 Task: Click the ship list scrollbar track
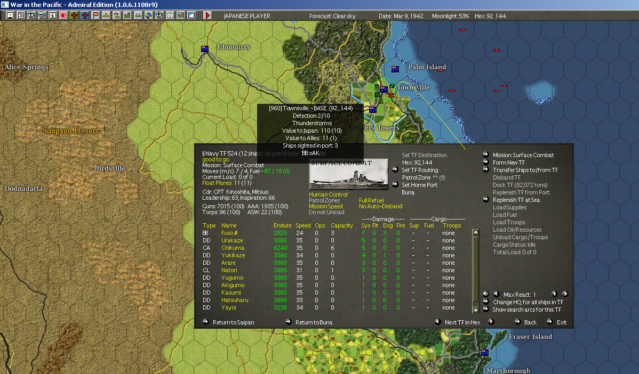pyautogui.click(x=475, y=271)
